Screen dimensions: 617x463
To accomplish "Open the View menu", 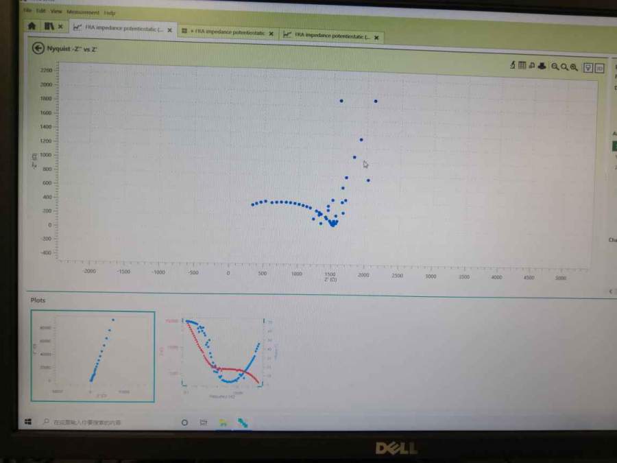I will [56, 11].
